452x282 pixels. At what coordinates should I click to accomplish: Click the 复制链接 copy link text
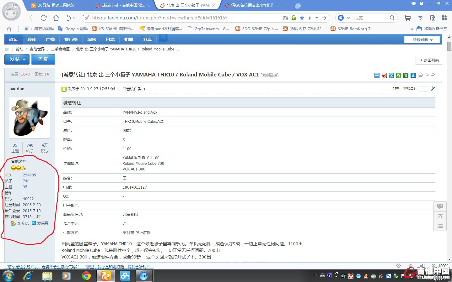coord(270,75)
